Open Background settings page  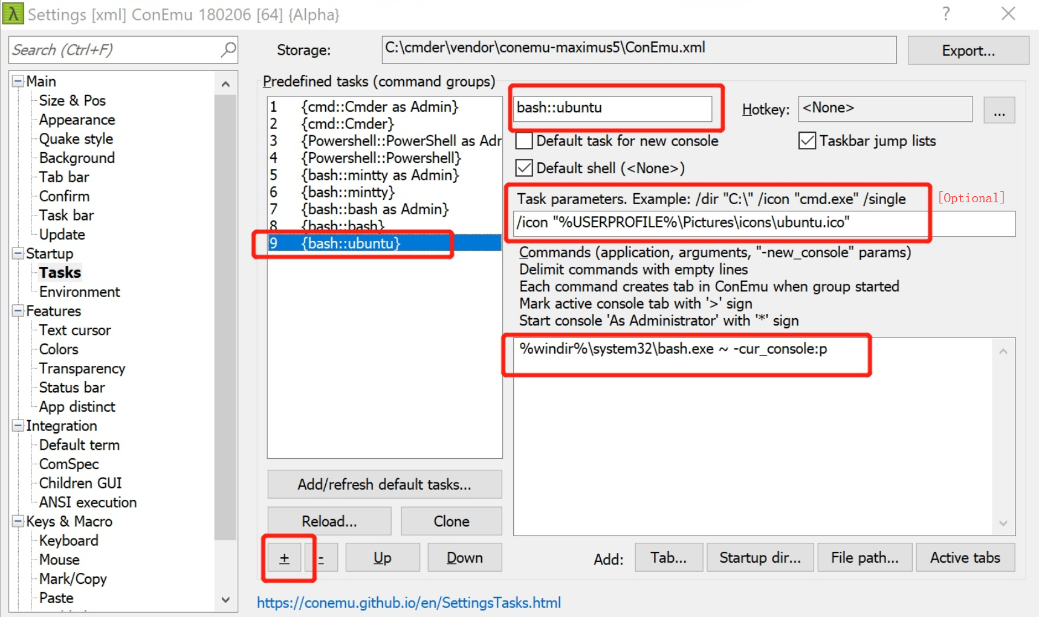(77, 158)
